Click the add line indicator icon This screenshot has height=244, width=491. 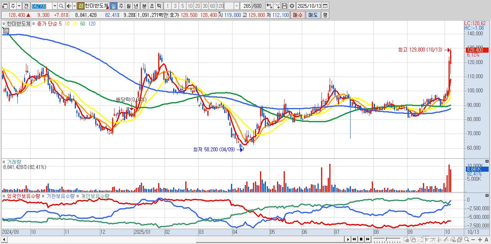click(x=277, y=6)
